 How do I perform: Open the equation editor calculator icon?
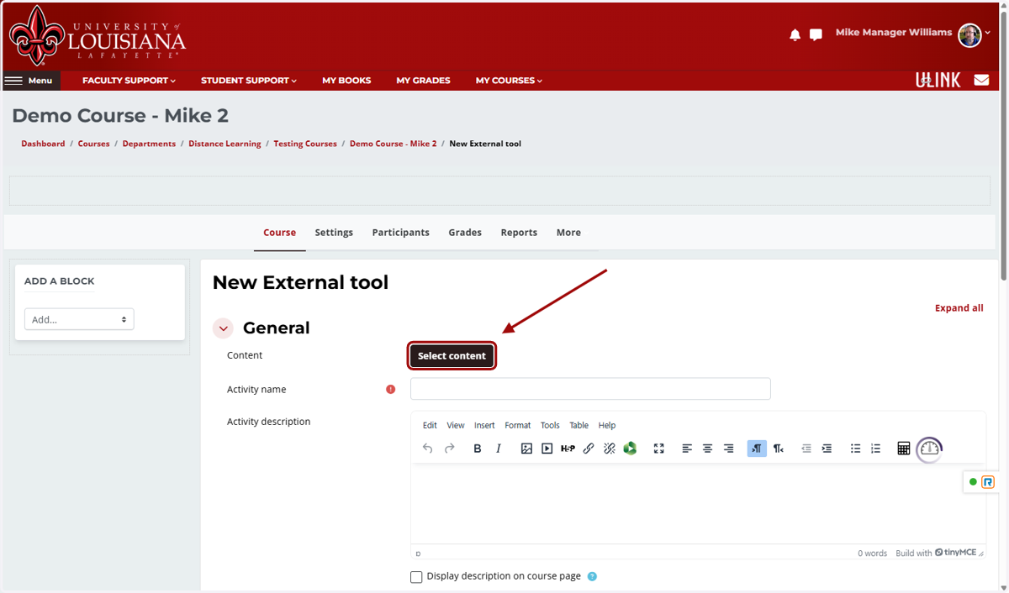click(904, 449)
